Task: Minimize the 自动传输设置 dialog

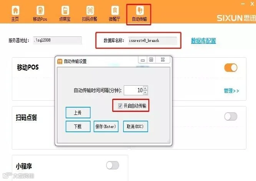Action: (x=143, y=60)
